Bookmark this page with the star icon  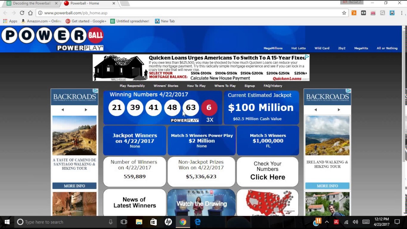pyautogui.click(x=344, y=13)
